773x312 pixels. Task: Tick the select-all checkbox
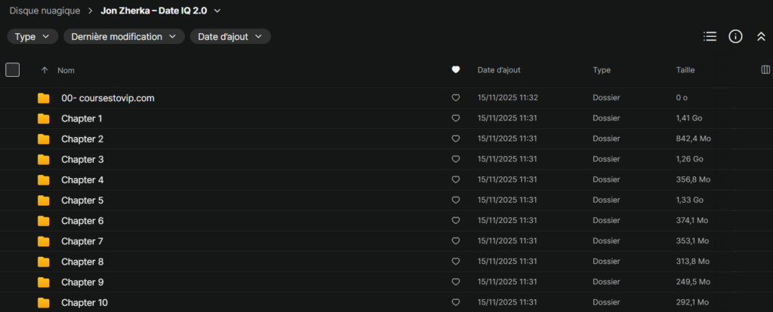pyautogui.click(x=12, y=70)
